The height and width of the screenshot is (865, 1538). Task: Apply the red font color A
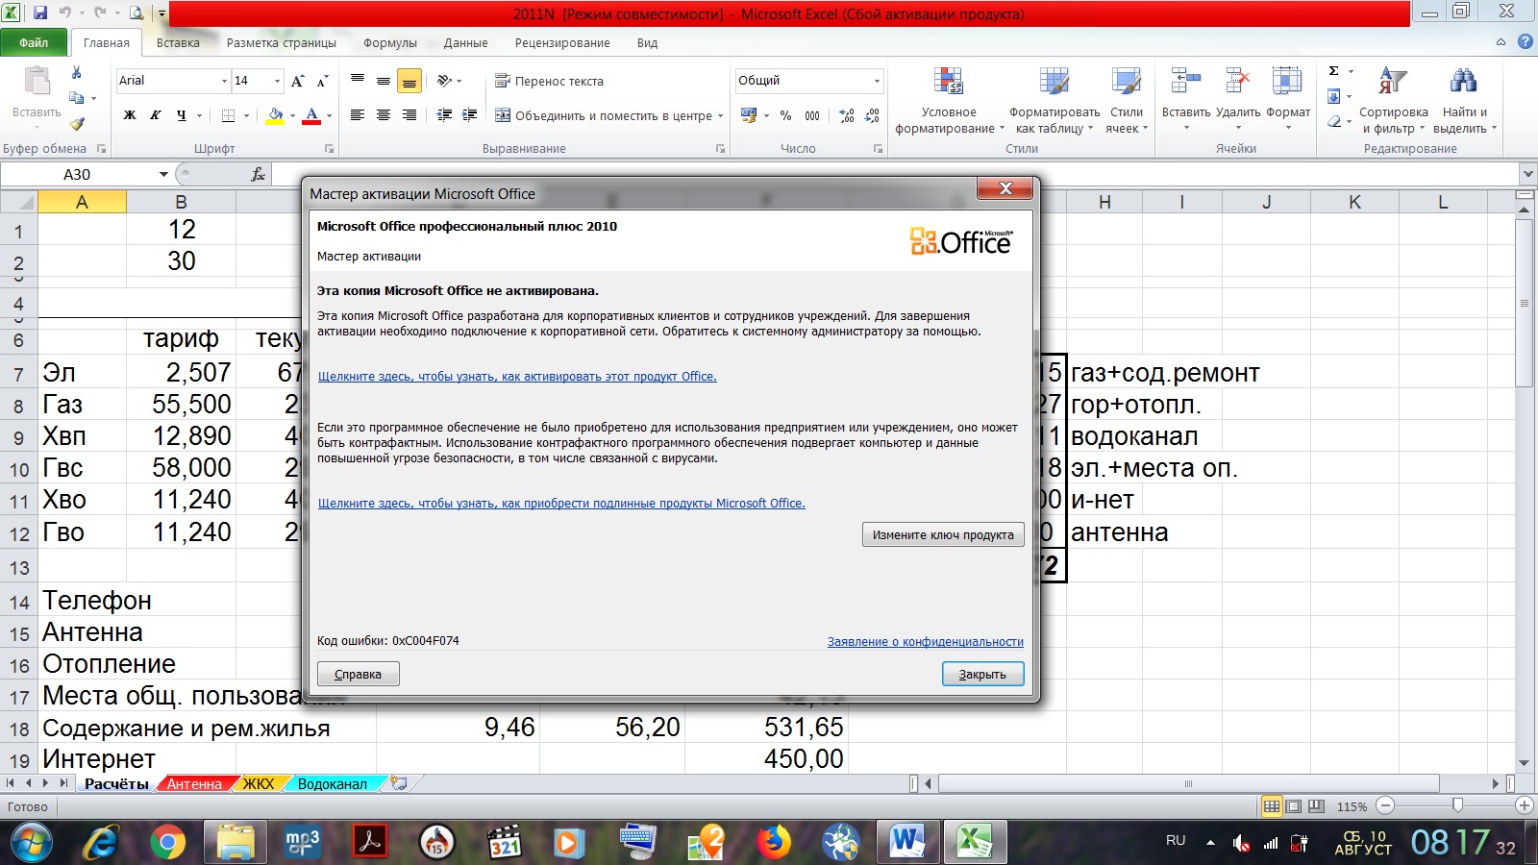point(311,115)
